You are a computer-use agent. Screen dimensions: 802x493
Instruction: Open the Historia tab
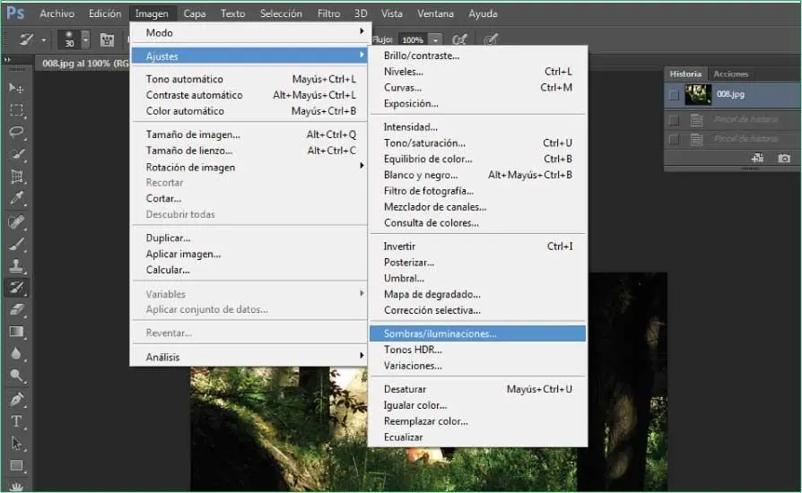point(684,74)
